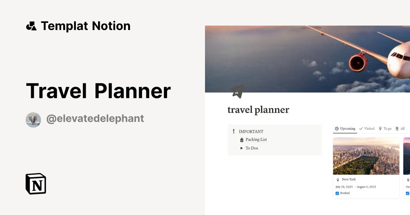Click the clock icon on Upcoming tab
This screenshot has width=410, height=215.
[x=337, y=129]
